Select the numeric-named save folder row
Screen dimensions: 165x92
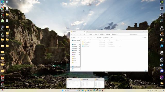[x=102, y=42]
